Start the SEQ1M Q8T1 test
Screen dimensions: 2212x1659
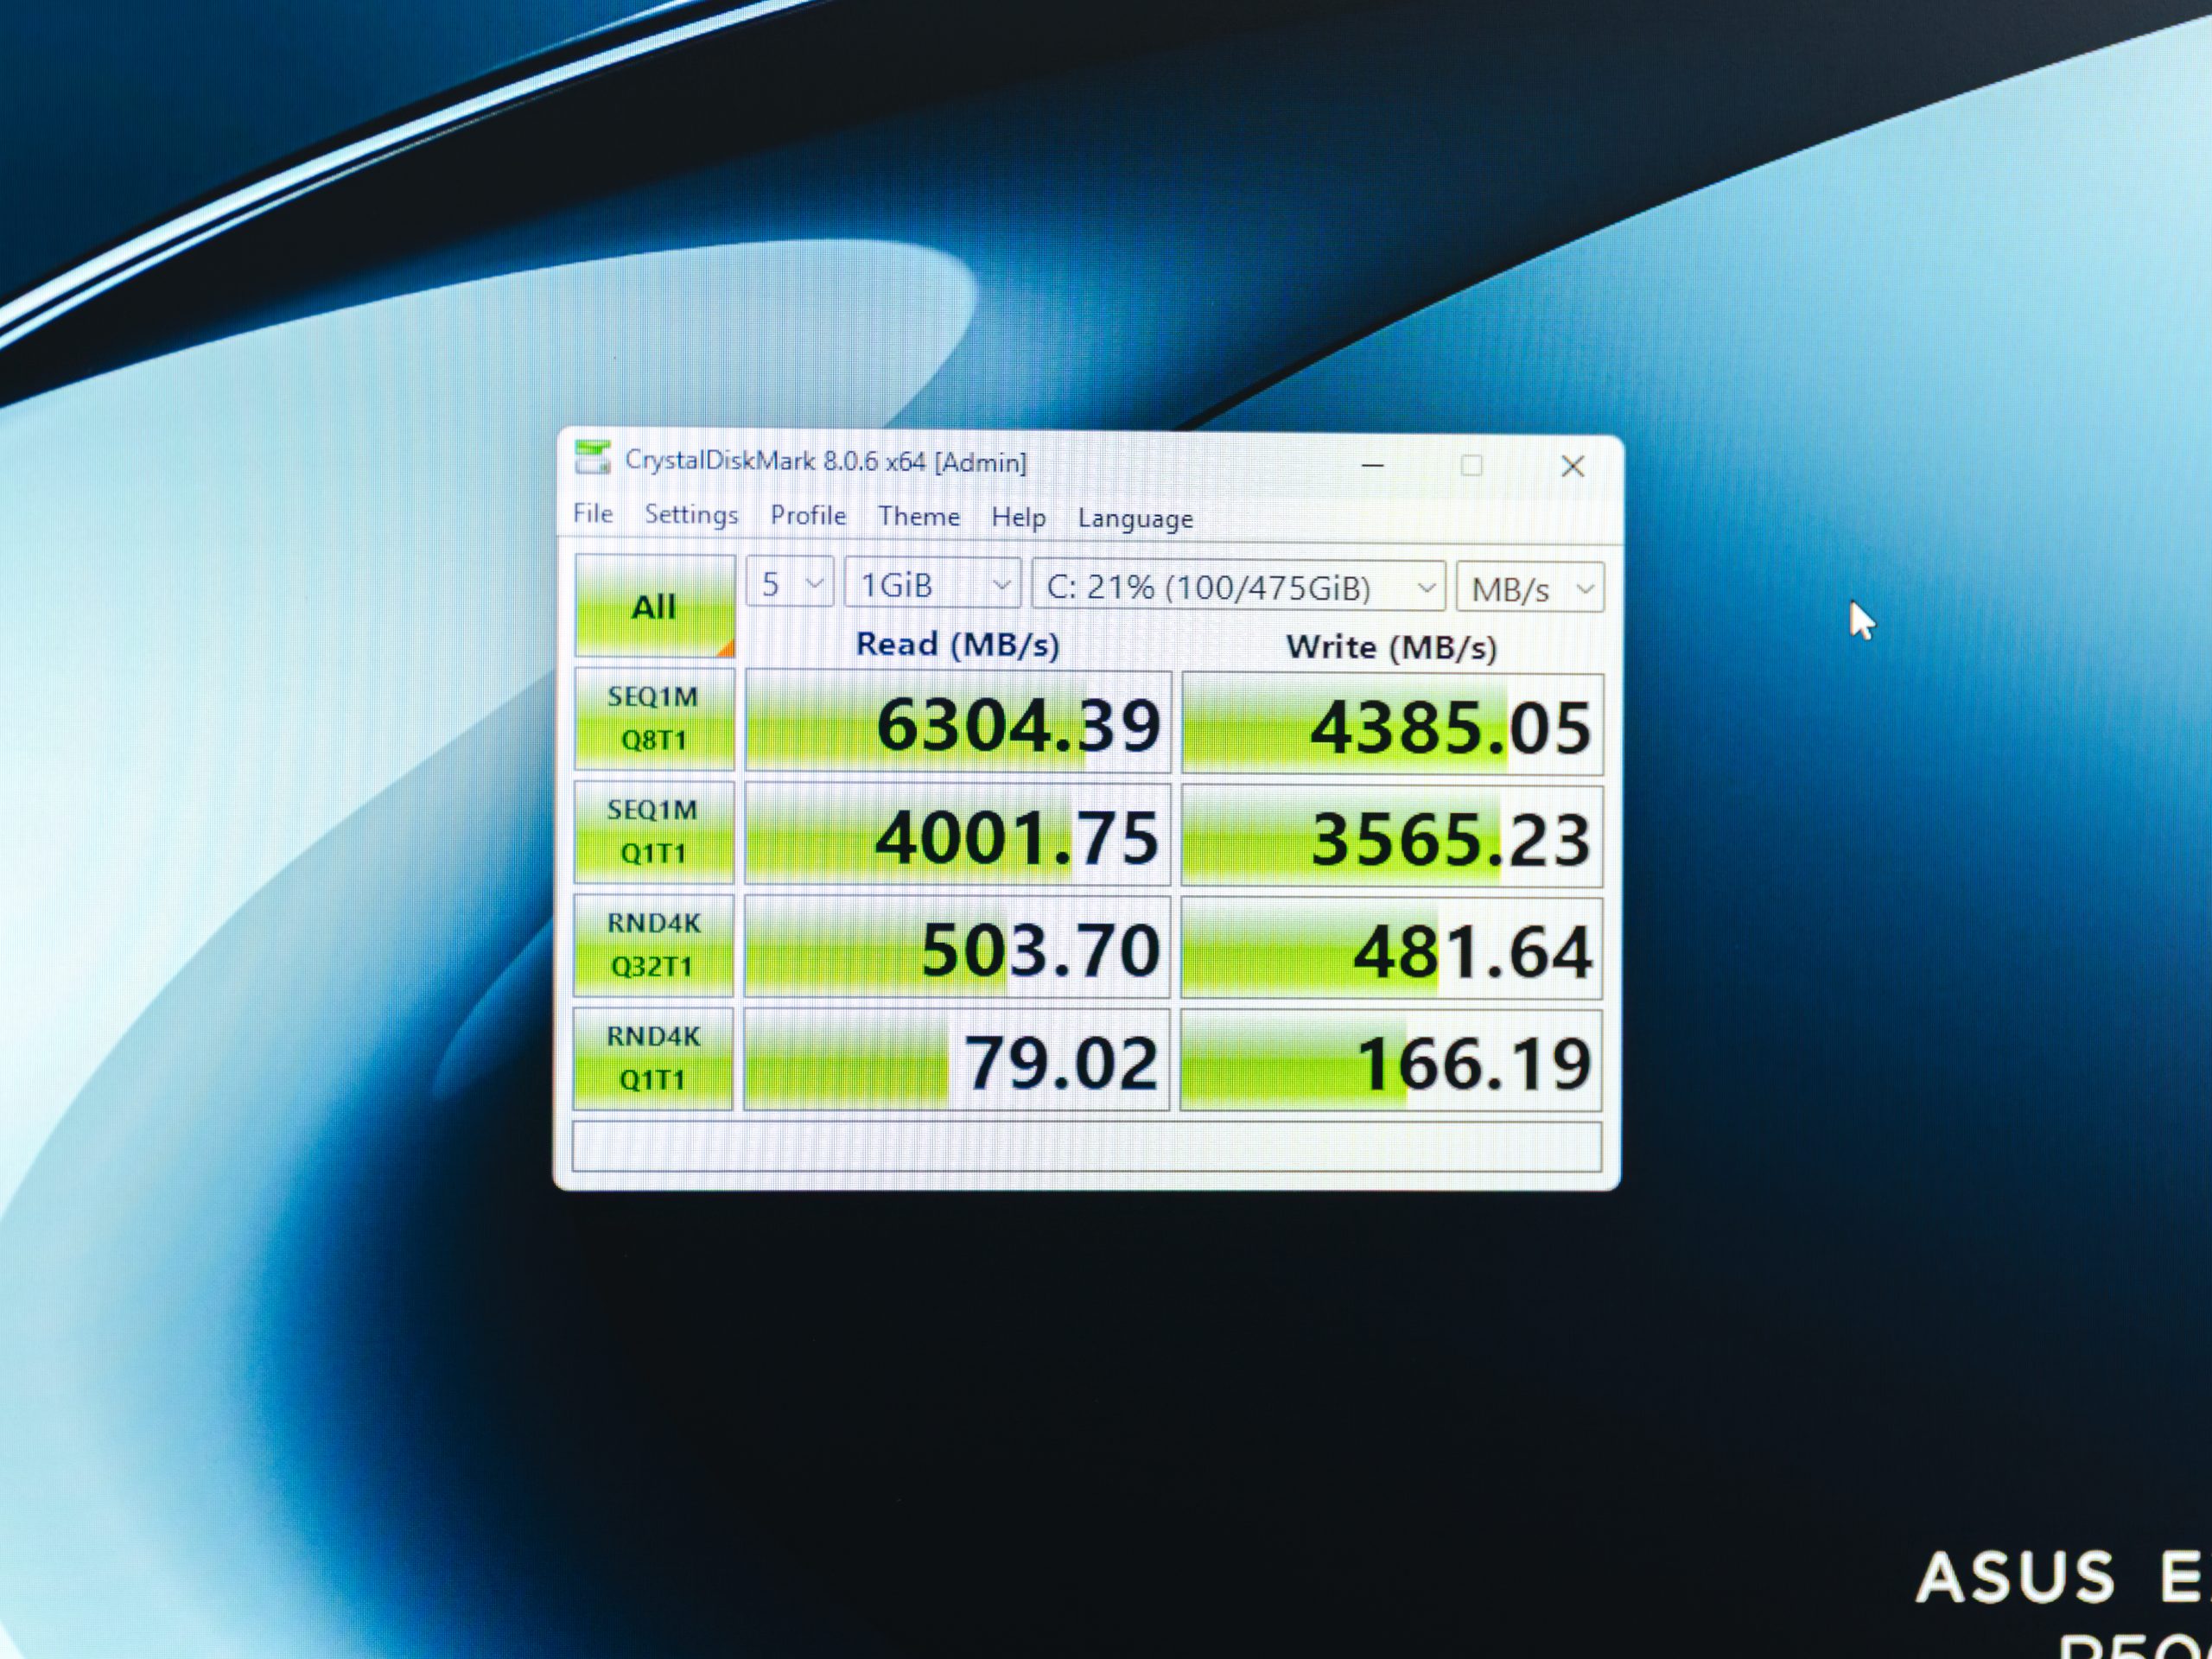(654, 719)
